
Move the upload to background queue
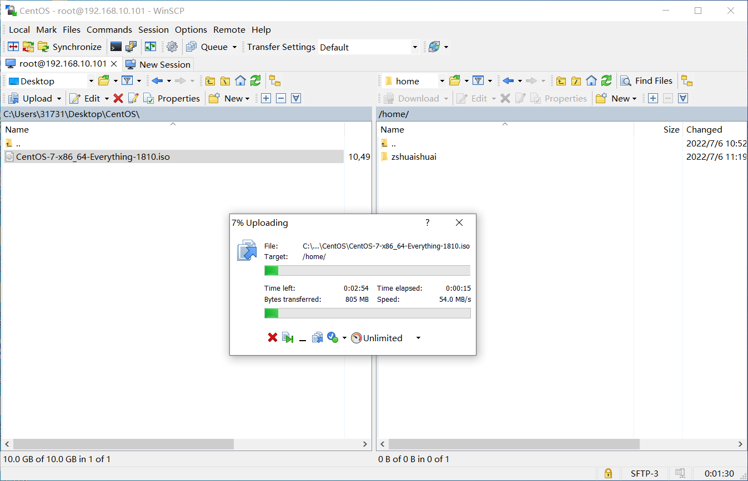(317, 337)
